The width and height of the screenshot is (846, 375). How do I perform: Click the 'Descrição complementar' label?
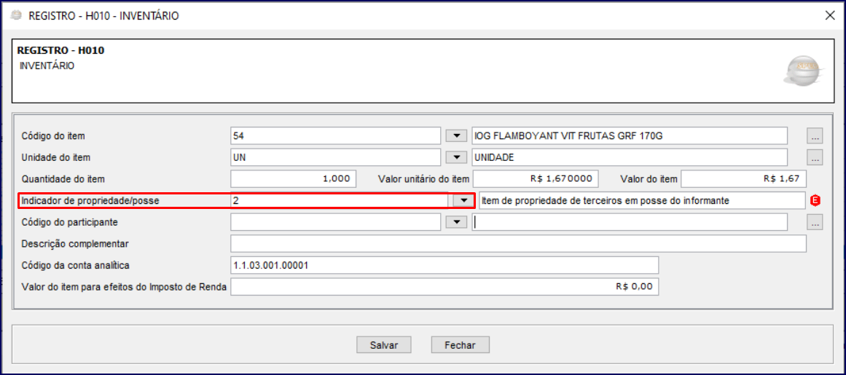click(x=74, y=243)
